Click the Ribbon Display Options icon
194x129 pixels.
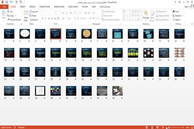point(179,2)
